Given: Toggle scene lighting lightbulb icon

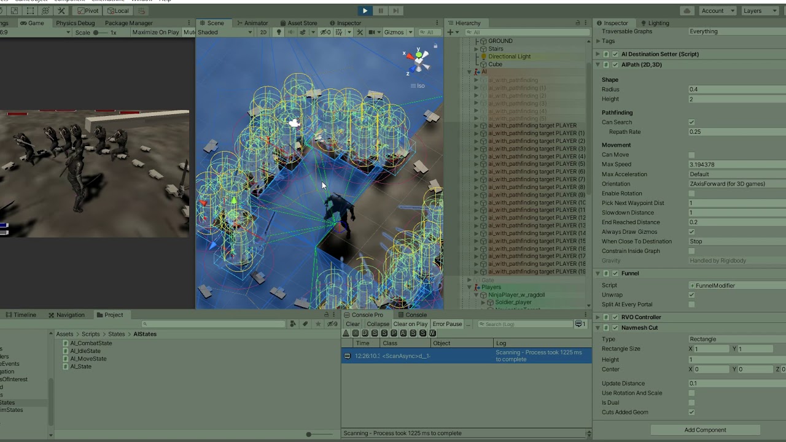Looking at the screenshot, I should pos(278,33).
